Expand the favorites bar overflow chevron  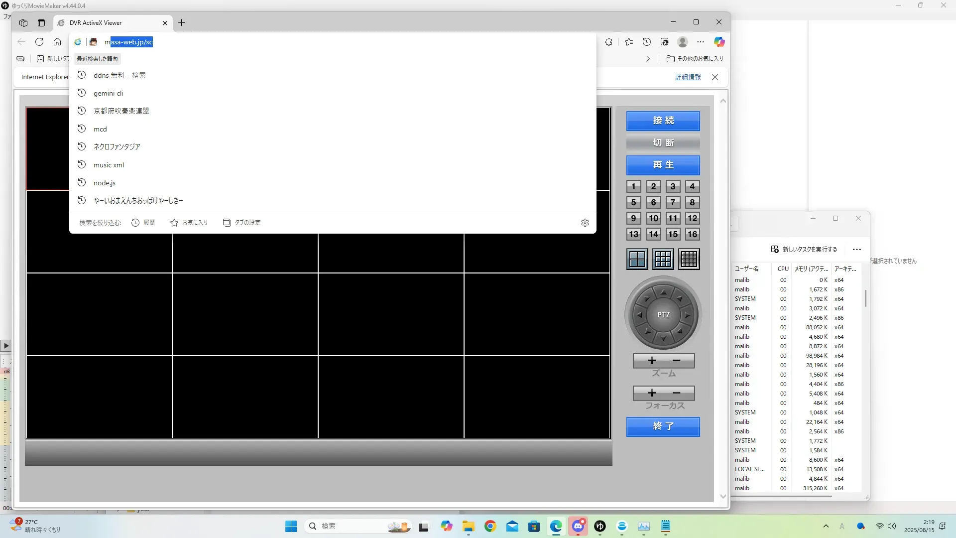point(648,59)
